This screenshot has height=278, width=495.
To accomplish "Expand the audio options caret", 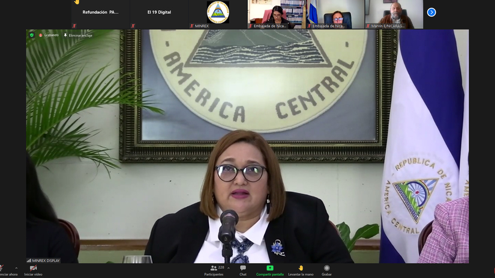I will (16, 268).
